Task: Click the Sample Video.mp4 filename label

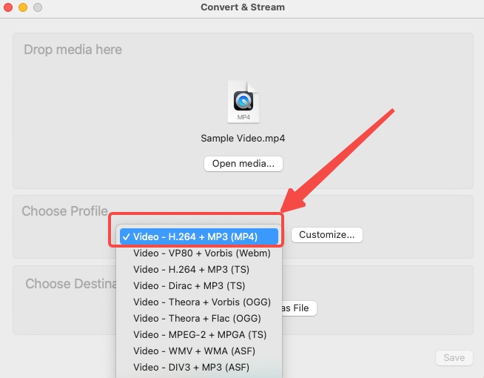Action: (243, 139)
